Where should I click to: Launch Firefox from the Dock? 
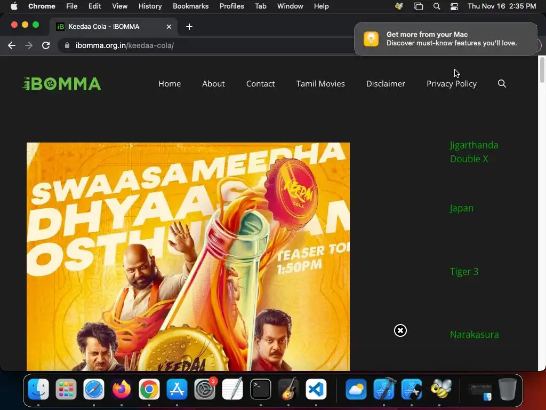point(122,389)
